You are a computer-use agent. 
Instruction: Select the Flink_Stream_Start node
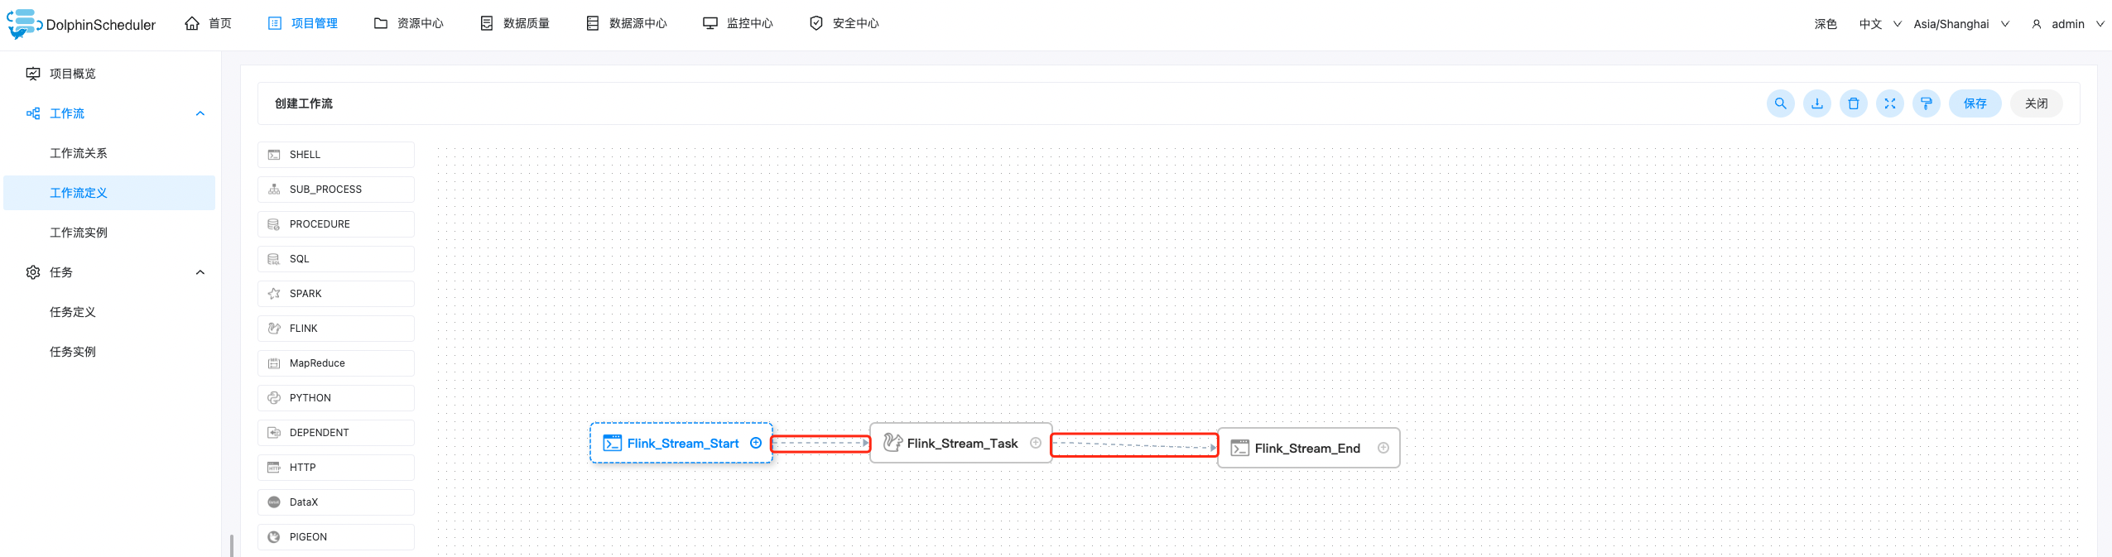click(681, 443)
